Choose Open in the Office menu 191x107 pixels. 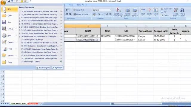tap(10, 15)
